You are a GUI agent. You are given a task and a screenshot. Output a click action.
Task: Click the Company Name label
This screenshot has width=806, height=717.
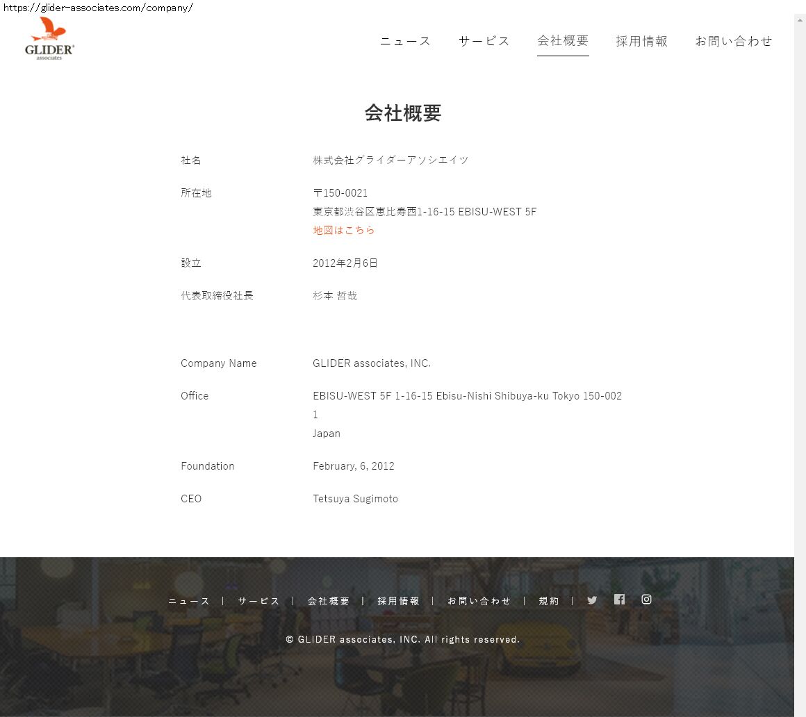218,363
